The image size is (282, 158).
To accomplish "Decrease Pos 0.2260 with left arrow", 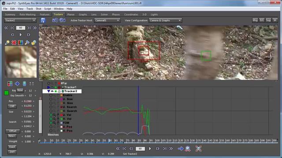I will (x=22, y=101).
